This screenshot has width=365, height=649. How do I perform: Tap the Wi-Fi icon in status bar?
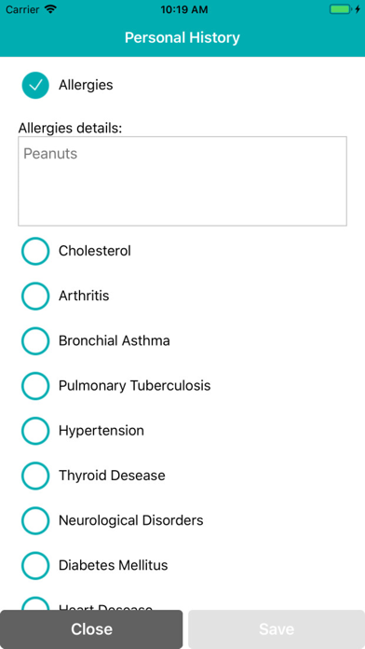tap(51, 9)
